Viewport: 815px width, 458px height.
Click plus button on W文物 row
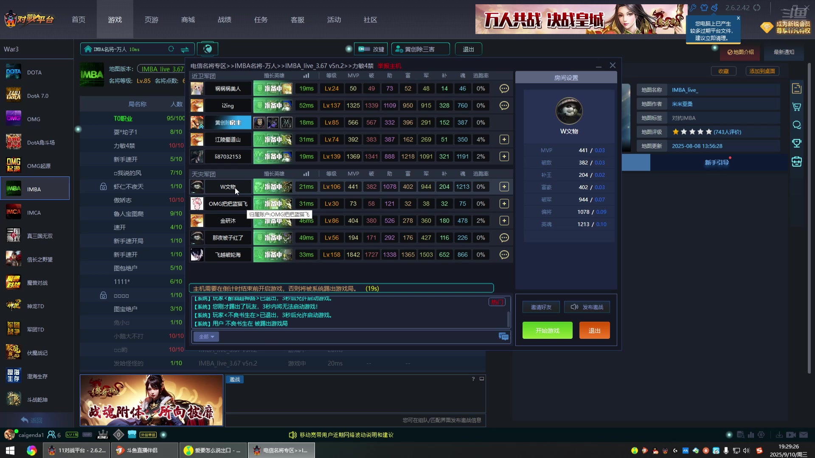[x=504, y=187]
